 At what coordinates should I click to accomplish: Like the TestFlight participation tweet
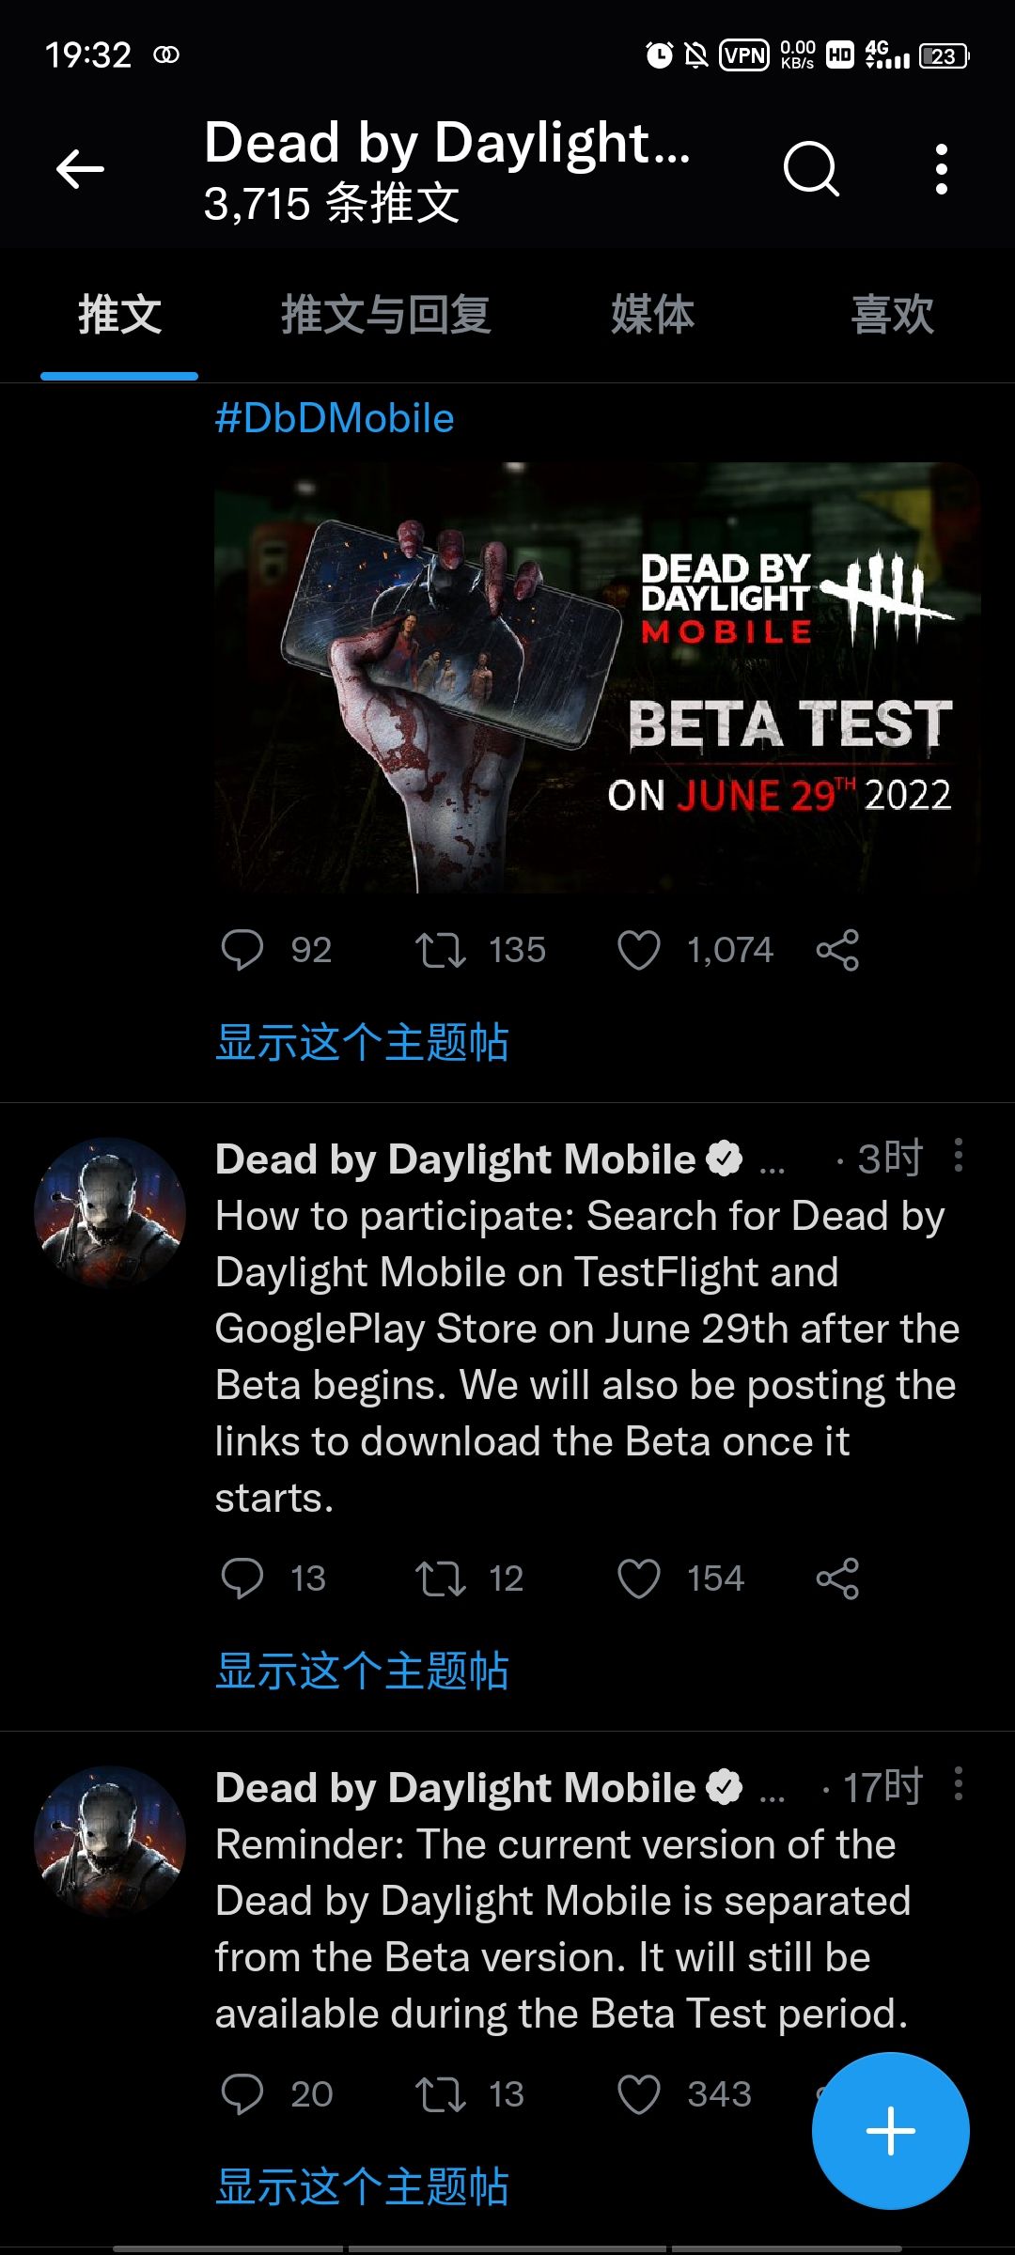tap(642, 1578)
